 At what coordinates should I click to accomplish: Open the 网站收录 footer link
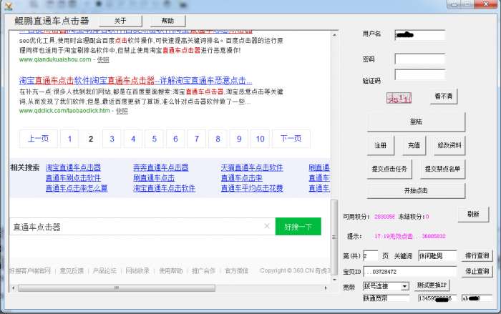pyautogui.click(x=137, y=271)
